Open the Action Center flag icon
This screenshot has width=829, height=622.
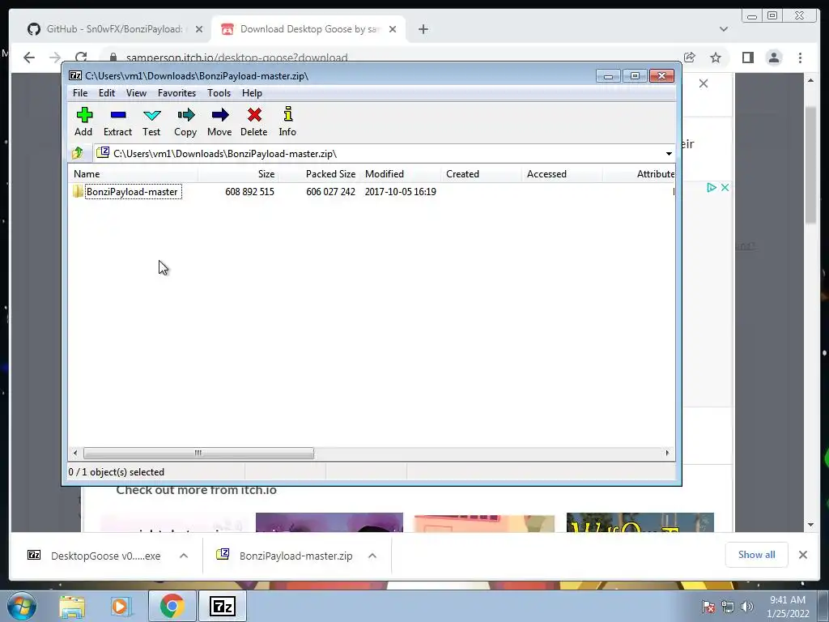708,607
